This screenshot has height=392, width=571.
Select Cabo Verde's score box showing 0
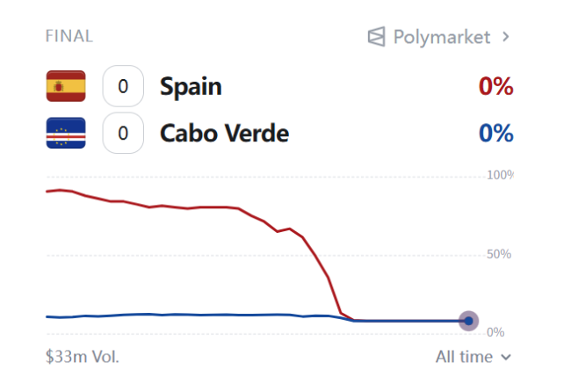pyautogui.click(x=123, y=133)
